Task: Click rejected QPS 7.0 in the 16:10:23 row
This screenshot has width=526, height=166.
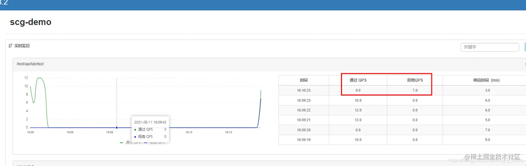Action: [415, 90]
